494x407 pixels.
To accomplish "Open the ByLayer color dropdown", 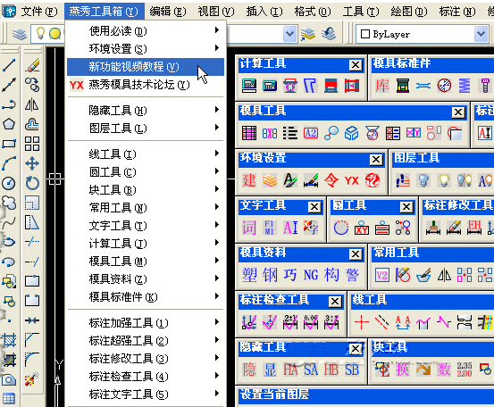I will point(481,34).
